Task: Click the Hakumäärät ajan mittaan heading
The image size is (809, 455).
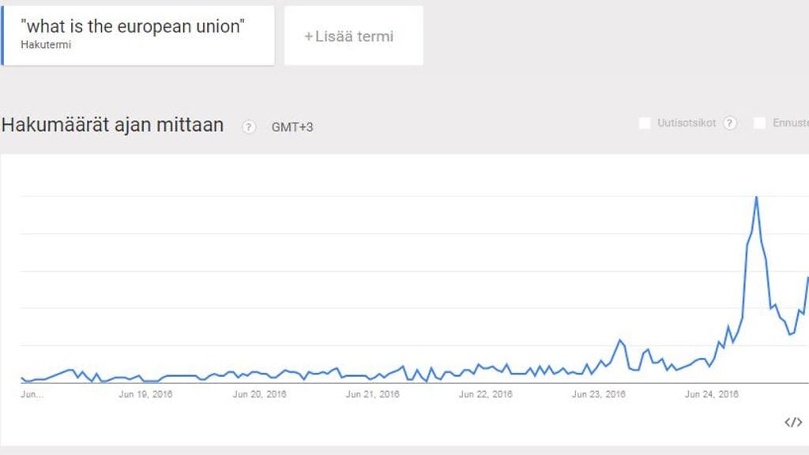Action: pos(112,125)
